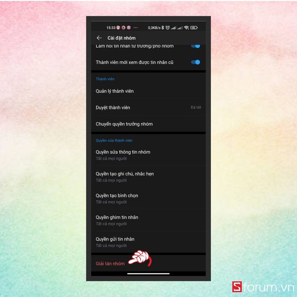The width and height of the screenshot is (297, 297).
Task: Tap the alarm clock status icon
Action: click(168, 28)
